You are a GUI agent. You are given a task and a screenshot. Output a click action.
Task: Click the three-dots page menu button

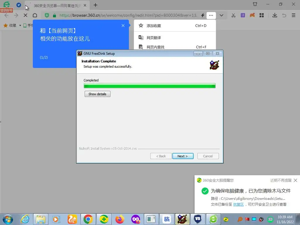click(211, 15)
